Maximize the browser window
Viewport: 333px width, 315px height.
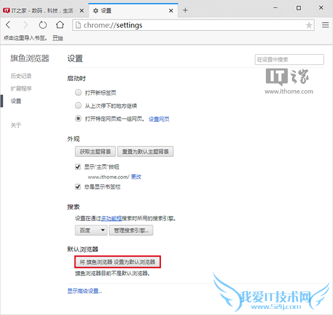point(299,8)
